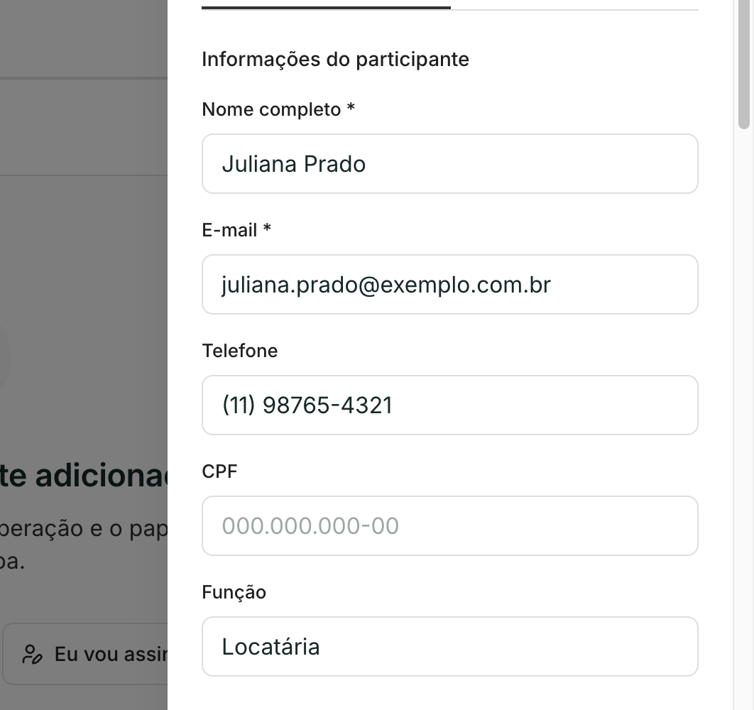
Task: Click the 'CPF' label
Action: (x=219, y=471)
